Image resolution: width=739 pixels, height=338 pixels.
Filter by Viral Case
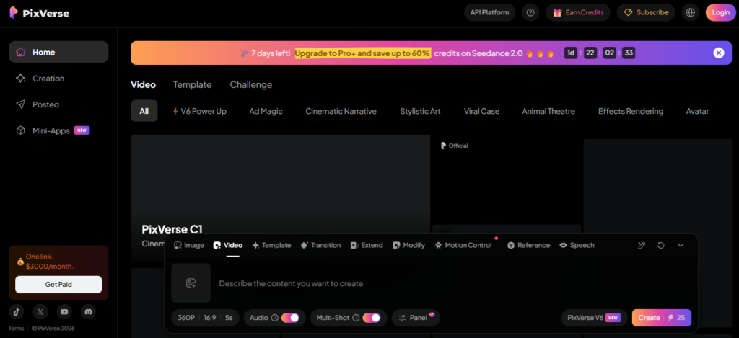tap(481, 111)
